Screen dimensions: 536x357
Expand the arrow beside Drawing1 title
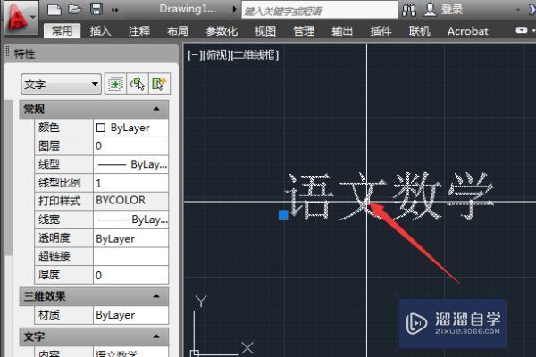tap(234, 9)
